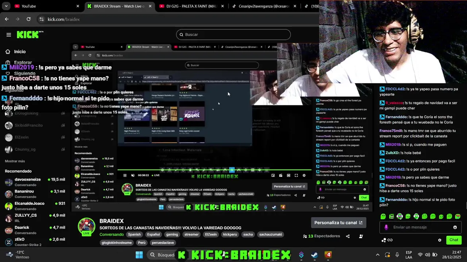Open the Windows Start menu

coord(139,255)
